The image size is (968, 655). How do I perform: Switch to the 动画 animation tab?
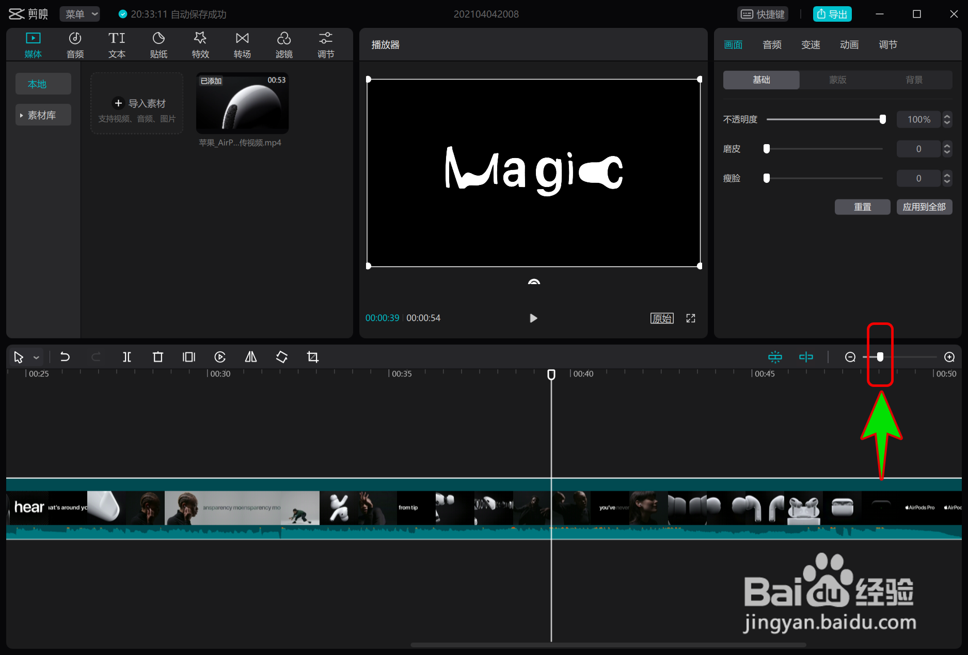point(849,45)
